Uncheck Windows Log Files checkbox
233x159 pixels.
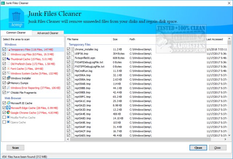4,54
